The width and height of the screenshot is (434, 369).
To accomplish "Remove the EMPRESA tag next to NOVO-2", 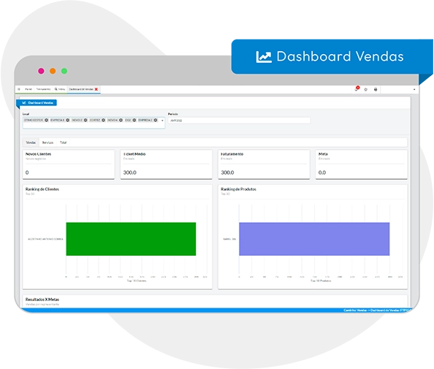I will (67, 120).
